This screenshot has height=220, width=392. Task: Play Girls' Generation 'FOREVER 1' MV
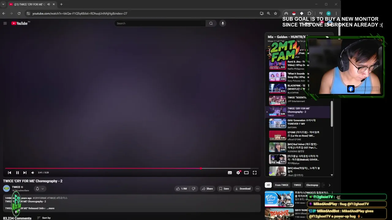(x=298, y=123)
